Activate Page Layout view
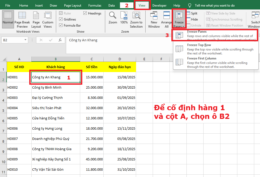 (36, 19)
